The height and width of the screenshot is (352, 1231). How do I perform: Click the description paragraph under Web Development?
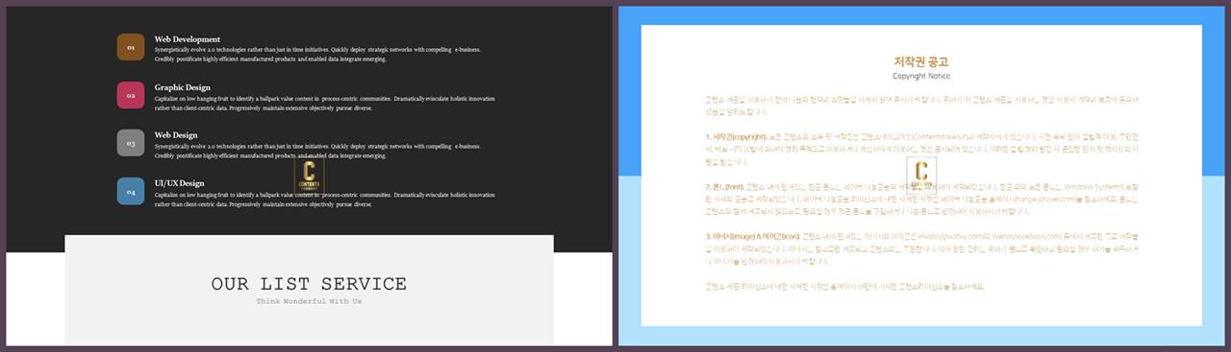pos(317,54)
